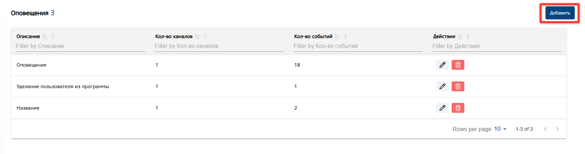Go to the next table page
The image size is (585, 154).
pyautogui.click(x=557, y=129)
